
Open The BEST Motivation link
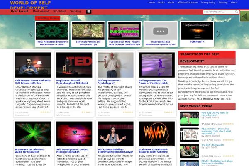coord(212,145)
